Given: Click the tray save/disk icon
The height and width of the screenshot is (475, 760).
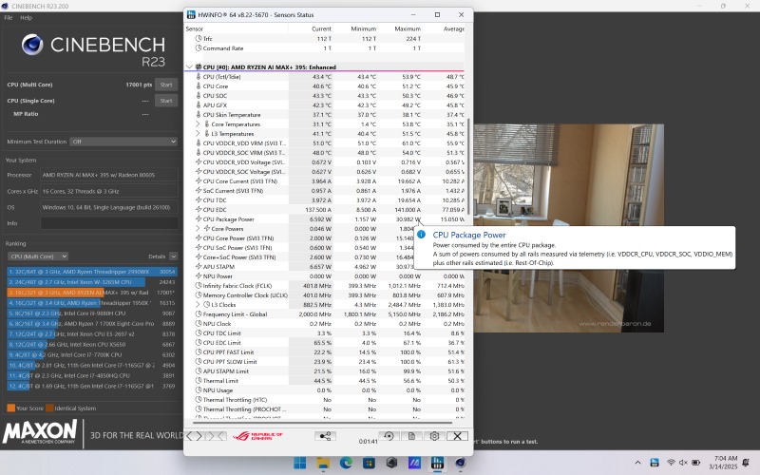Looking at the screenshot, I should pyautogui.click(x=655, y=463).
